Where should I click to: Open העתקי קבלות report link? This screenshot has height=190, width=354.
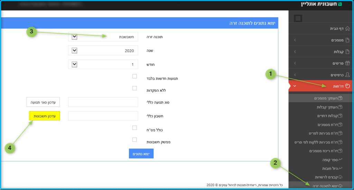(327, 107)
